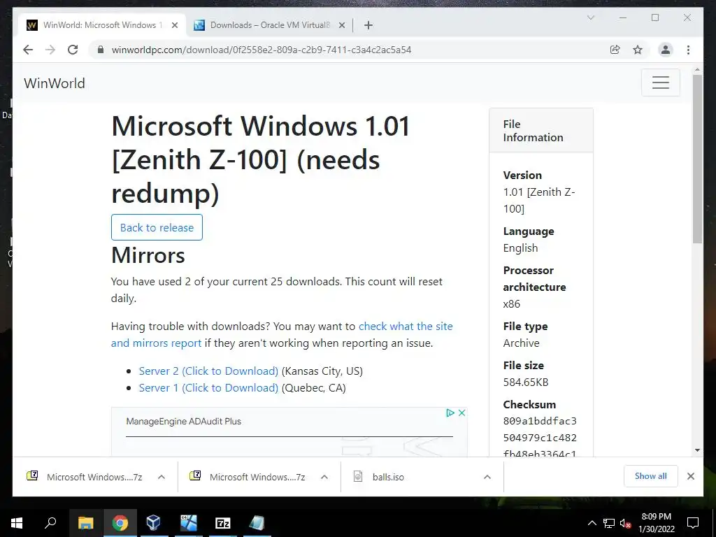Screen dimensions: 716x537
Task: Open VirtualBox from the taskbar
Action: [154, 523]
